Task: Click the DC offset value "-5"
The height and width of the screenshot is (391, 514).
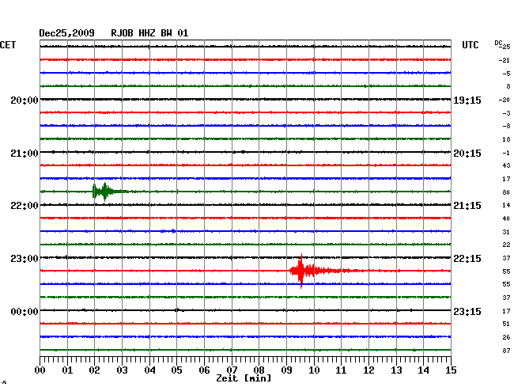Action: click(506, 74)
